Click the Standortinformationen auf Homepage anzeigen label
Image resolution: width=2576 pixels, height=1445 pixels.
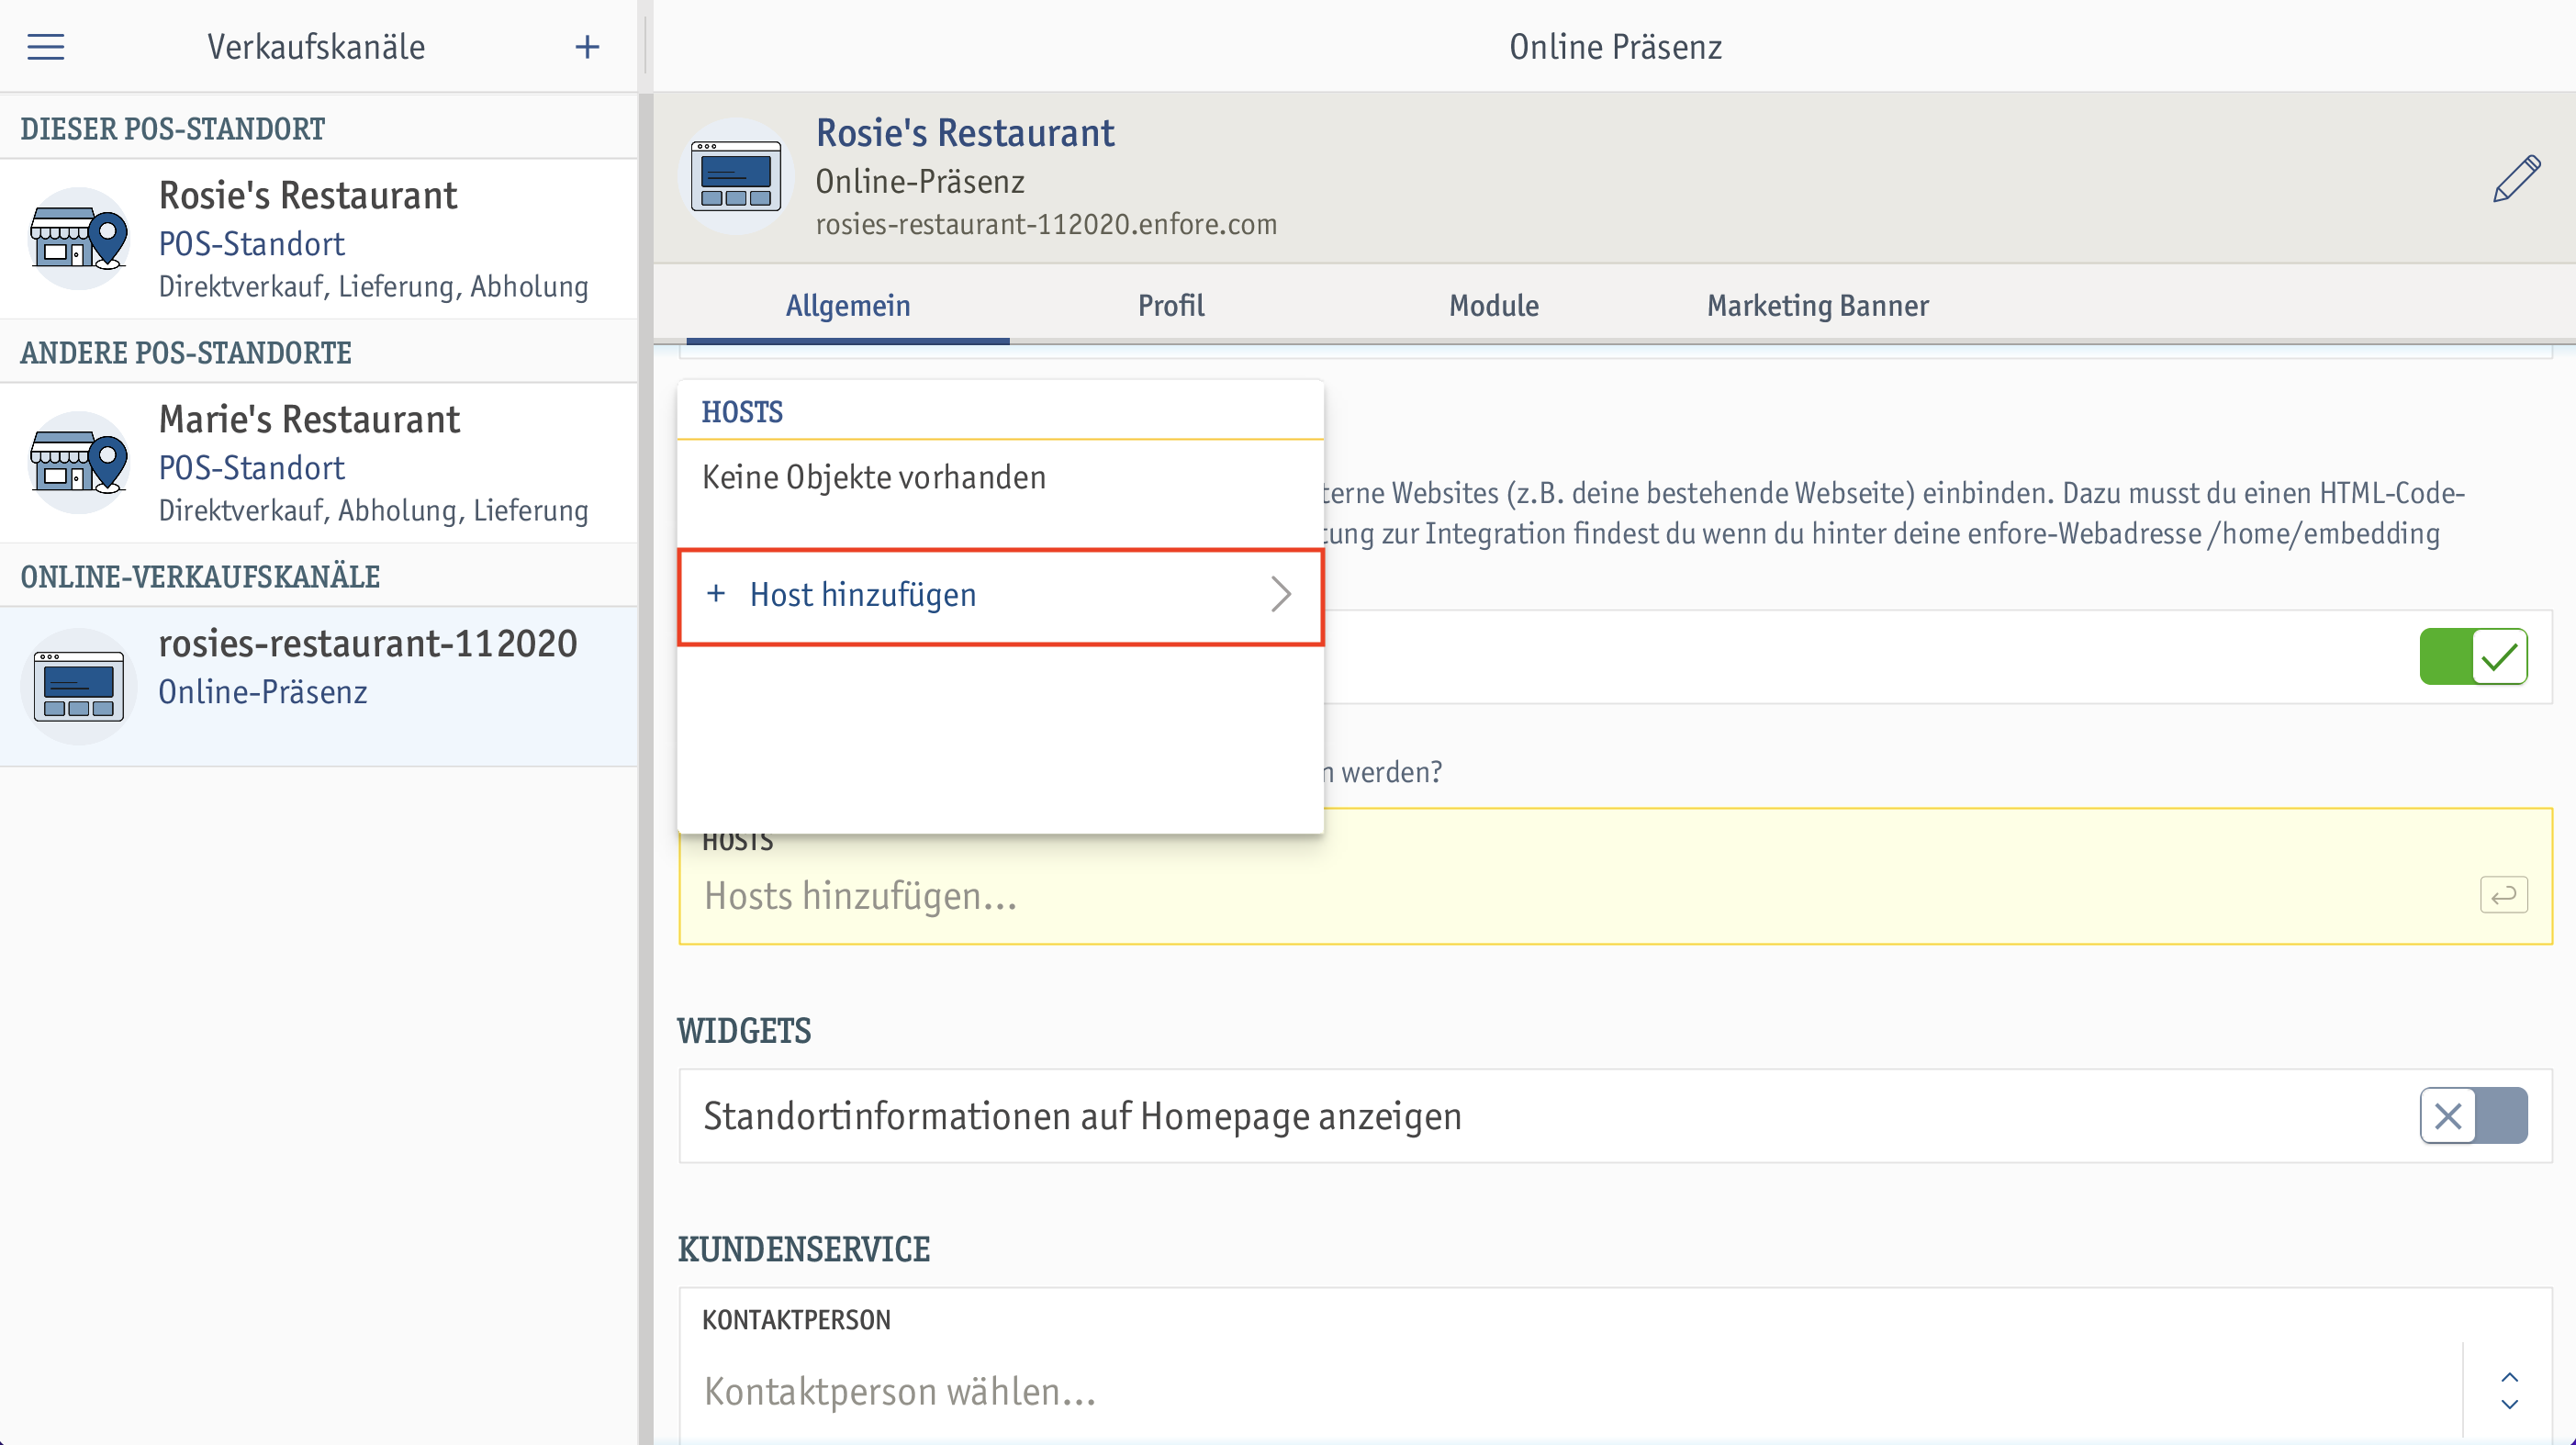1082,1116
